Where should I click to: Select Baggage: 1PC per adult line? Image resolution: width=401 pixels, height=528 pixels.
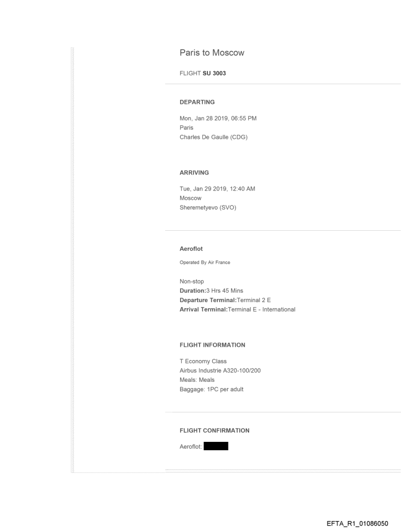click(x=211, y=389)
